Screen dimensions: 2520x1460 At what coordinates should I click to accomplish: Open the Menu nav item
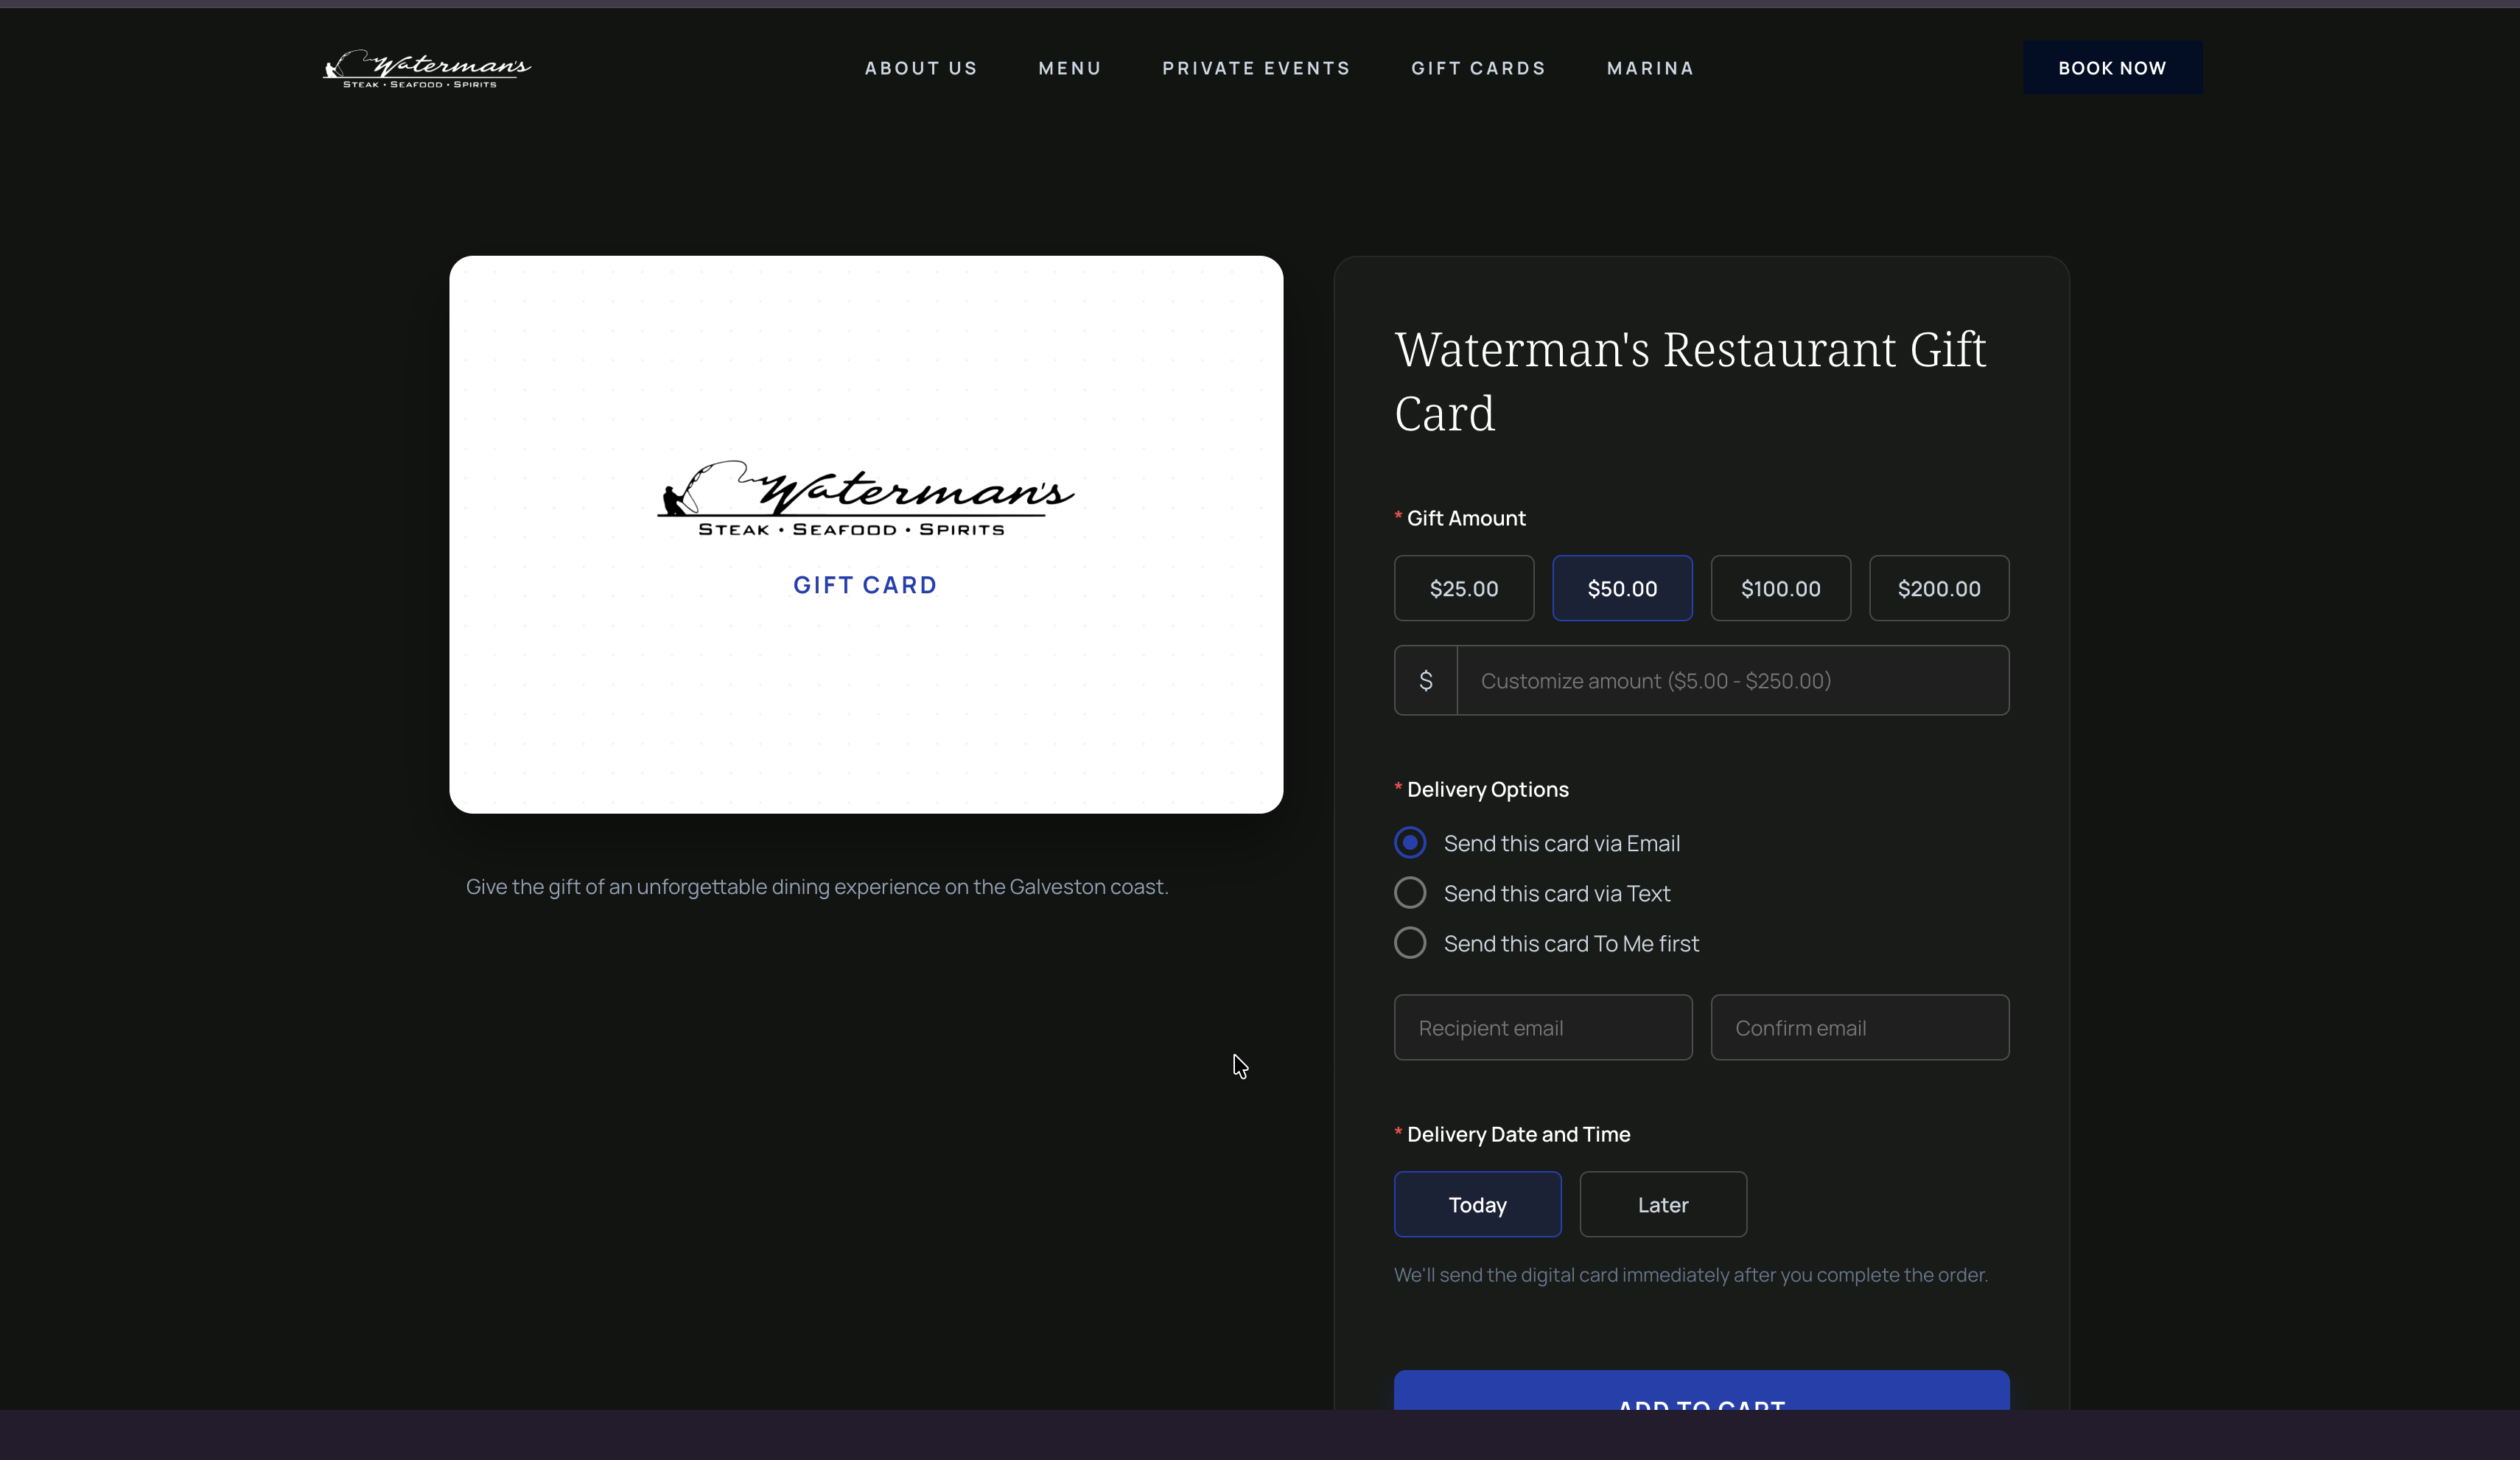[1070, 68]
